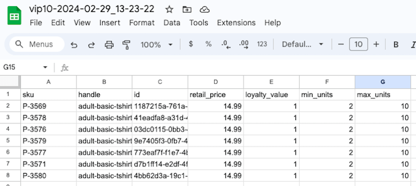Click the retail_price header cell
Image resolution: width=416 pixels, height=186 pixels.
tap(216, 94)
